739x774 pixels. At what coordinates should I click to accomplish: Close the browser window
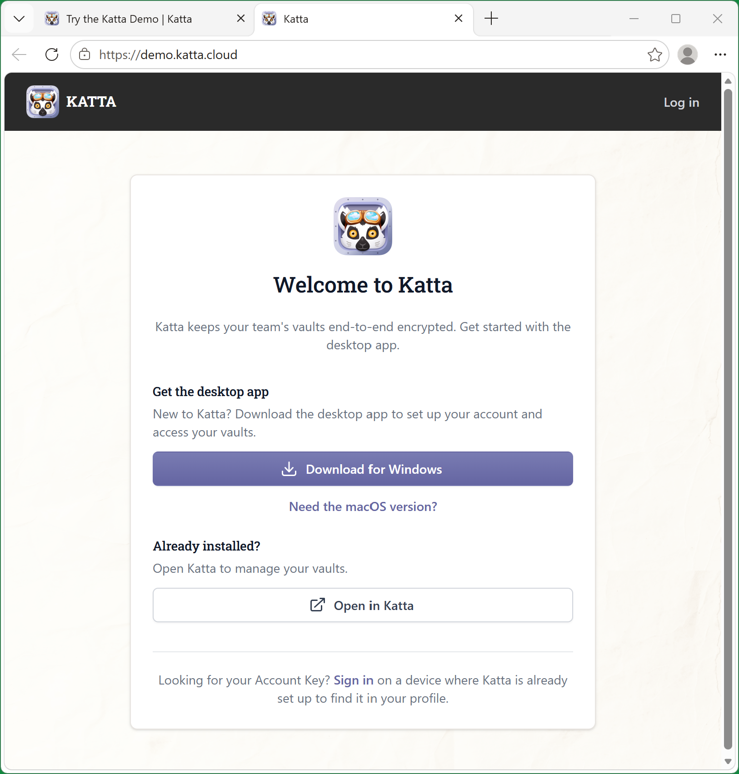coord(718,19)
